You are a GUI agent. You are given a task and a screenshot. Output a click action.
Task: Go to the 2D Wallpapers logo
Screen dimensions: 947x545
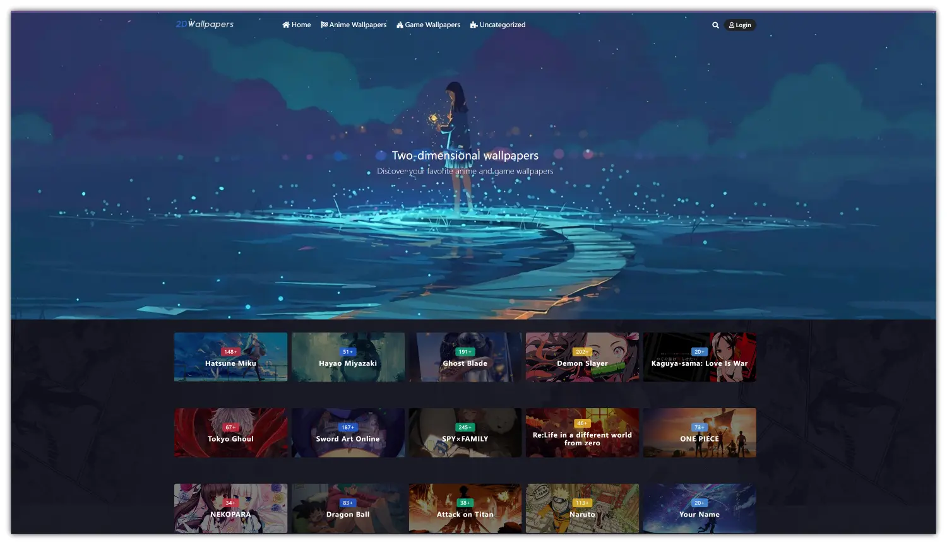[205, 24]
